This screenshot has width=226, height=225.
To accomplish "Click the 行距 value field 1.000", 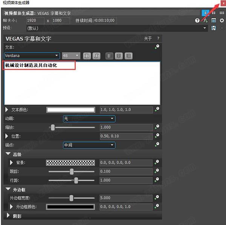I will click(126, 180).
